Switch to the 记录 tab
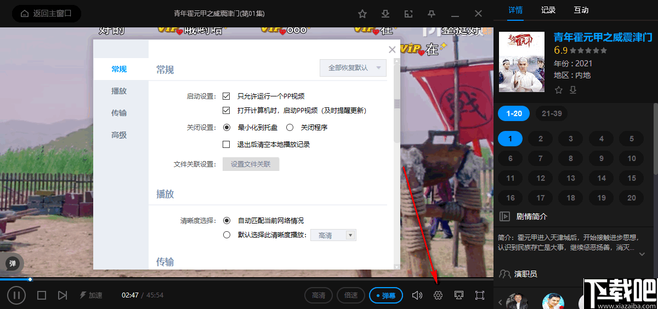 click(548, 10)
